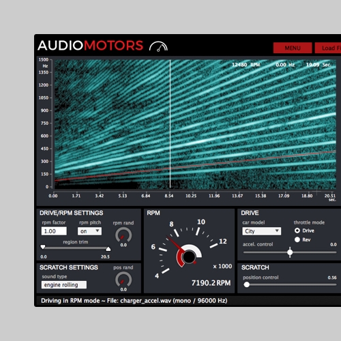Viewport: 341px width, 341px height.
Task: Adjust the rpm rand knob
Action: click(x=123, y=235)
